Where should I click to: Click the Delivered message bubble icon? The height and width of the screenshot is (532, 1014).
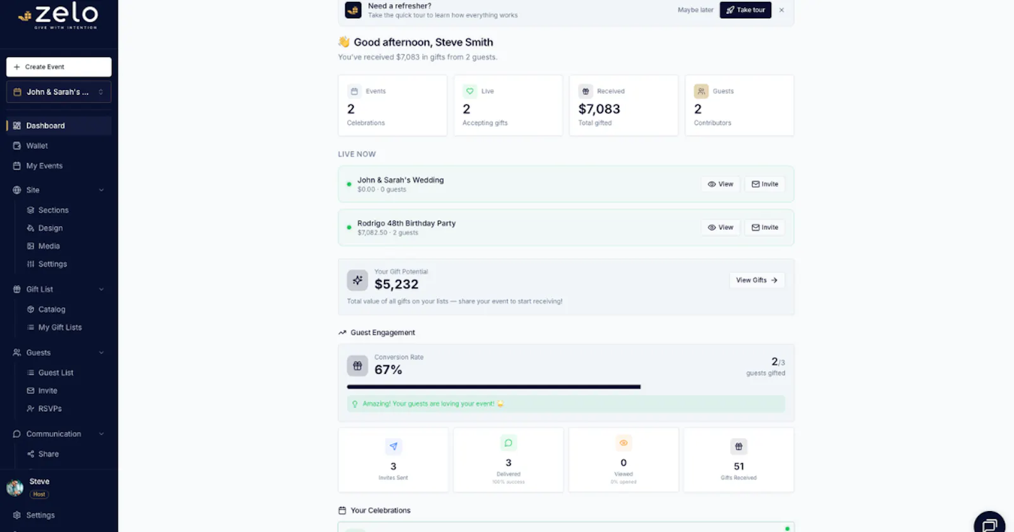[x=508, y=443]
